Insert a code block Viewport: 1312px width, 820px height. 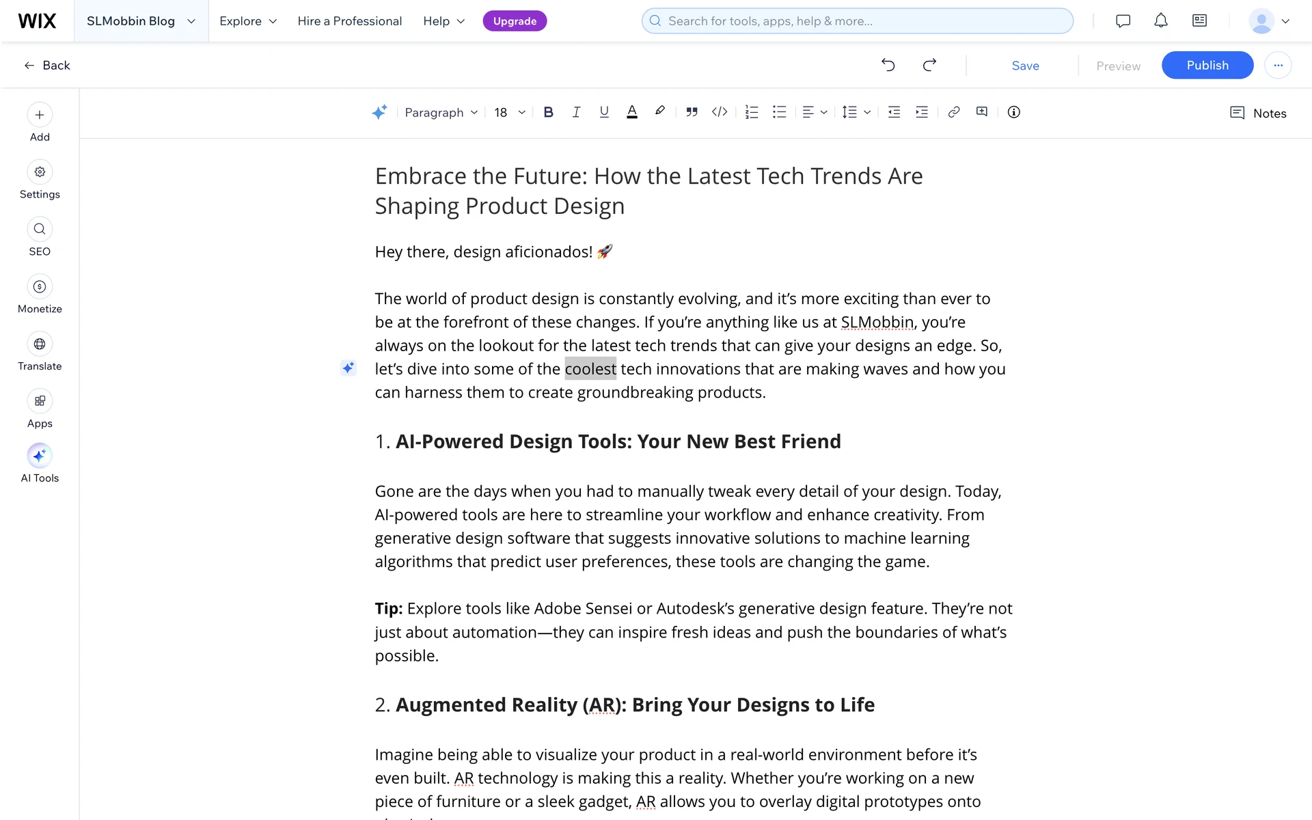pyautogui.click(x=720, y=112)
